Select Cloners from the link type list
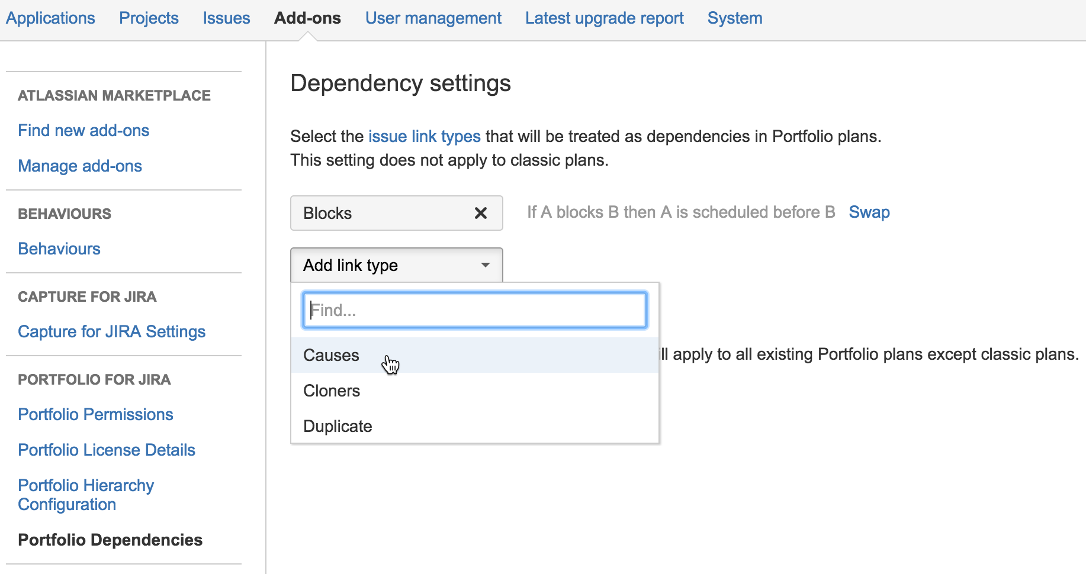Viewport: 1086px width, 574px height. [475, 391]
